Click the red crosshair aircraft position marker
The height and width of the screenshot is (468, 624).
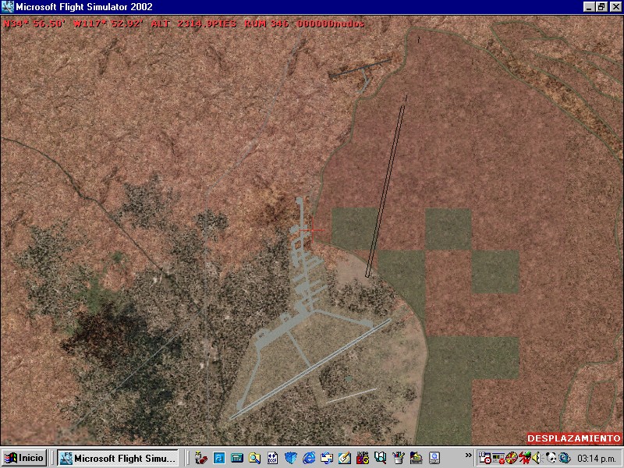(x=315, y=229)
